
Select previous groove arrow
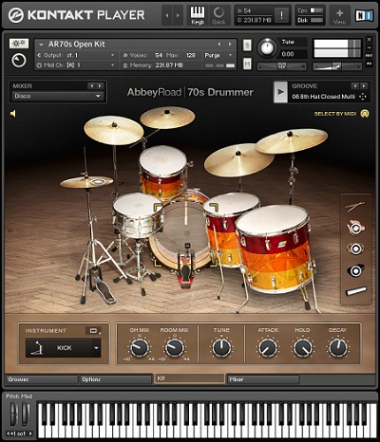click(x=355, y=86)
